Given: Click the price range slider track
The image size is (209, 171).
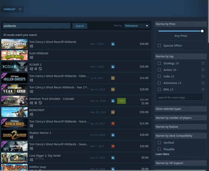Looking at the screenshot, I should (x=180, y=31).
